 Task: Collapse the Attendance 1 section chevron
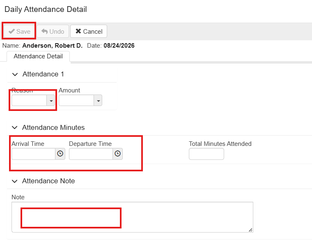click(x=15, y=74)
